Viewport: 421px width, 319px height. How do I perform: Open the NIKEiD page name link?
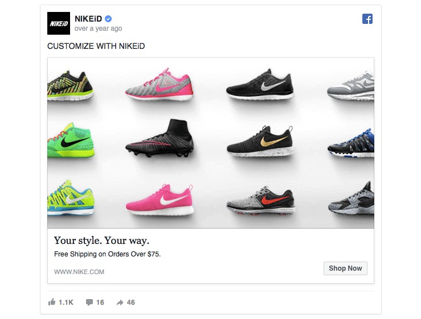click(88, 19)
